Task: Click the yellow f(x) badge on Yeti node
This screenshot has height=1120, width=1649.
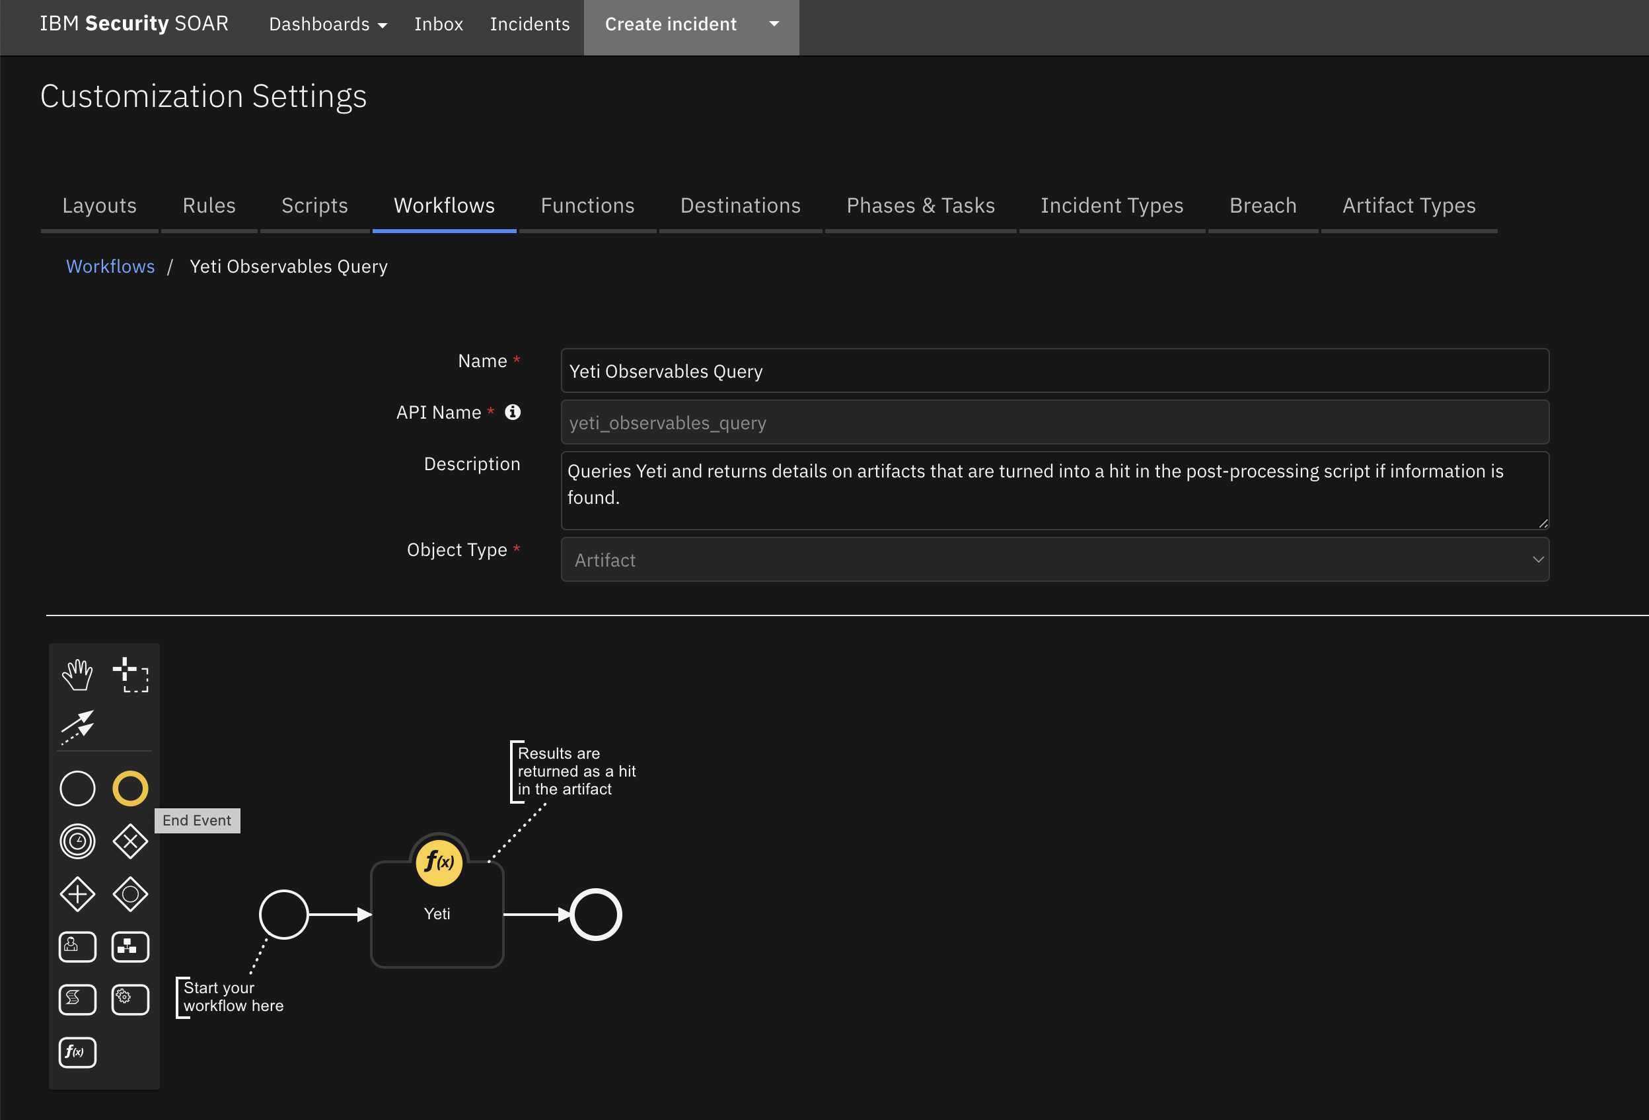Action: click(x=439, y=862)
